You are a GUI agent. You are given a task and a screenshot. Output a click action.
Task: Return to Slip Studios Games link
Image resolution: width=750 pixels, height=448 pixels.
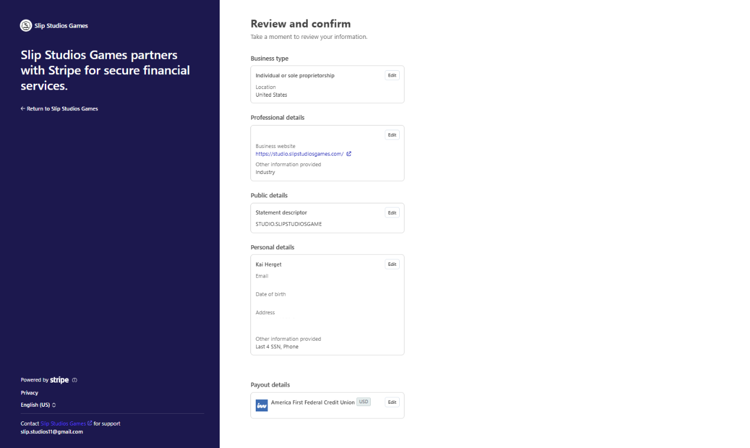[x=59, y=108]
